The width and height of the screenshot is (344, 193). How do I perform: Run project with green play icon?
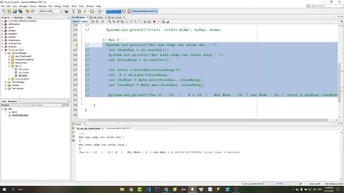85,11
